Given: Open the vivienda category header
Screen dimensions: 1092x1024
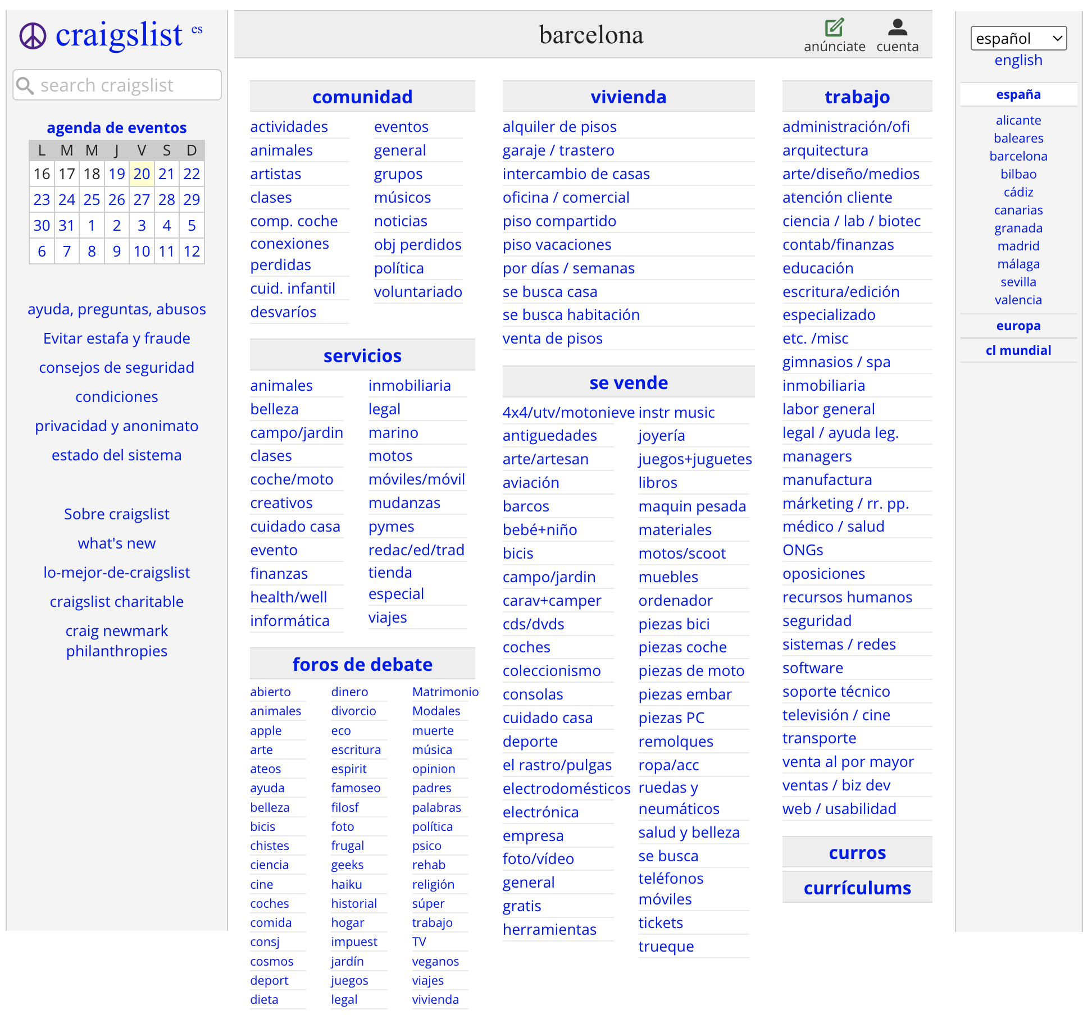Looking at the screenshot, I should pos(629,97).
